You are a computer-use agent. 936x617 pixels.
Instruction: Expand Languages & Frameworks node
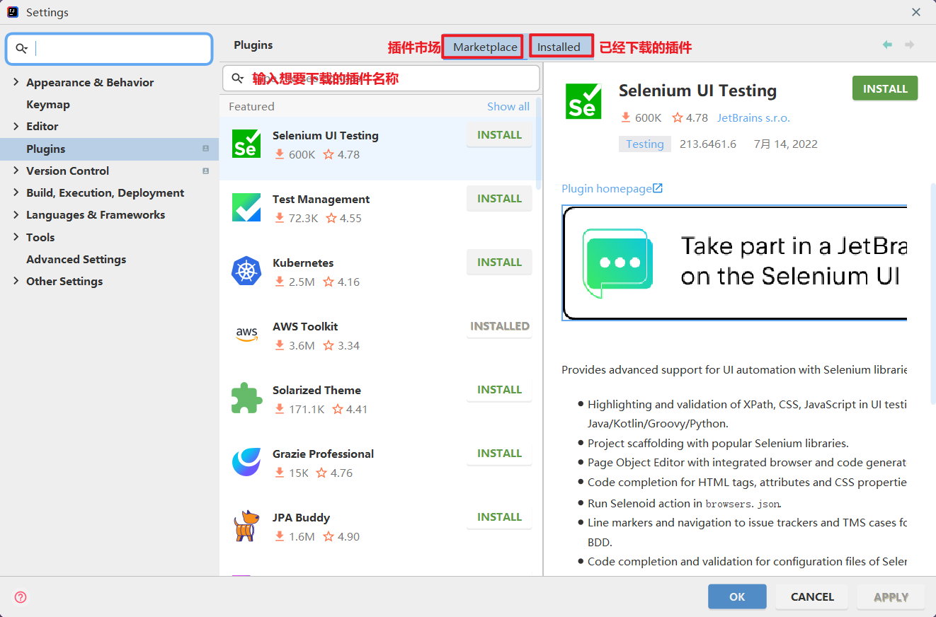tap(16, 214)
